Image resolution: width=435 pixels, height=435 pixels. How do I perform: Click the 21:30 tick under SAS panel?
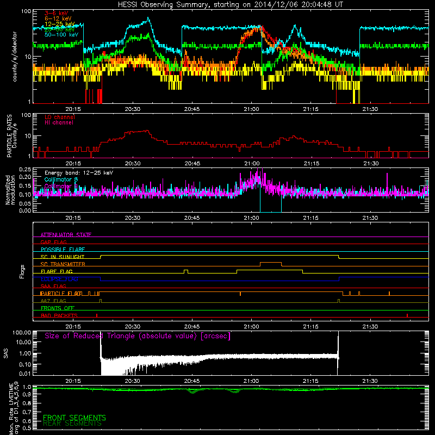(370, 381)
